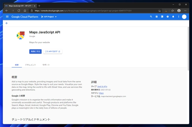Add page to favorites star icon
The height and width of the screenshot is (127, 192).
pos(159,11)
